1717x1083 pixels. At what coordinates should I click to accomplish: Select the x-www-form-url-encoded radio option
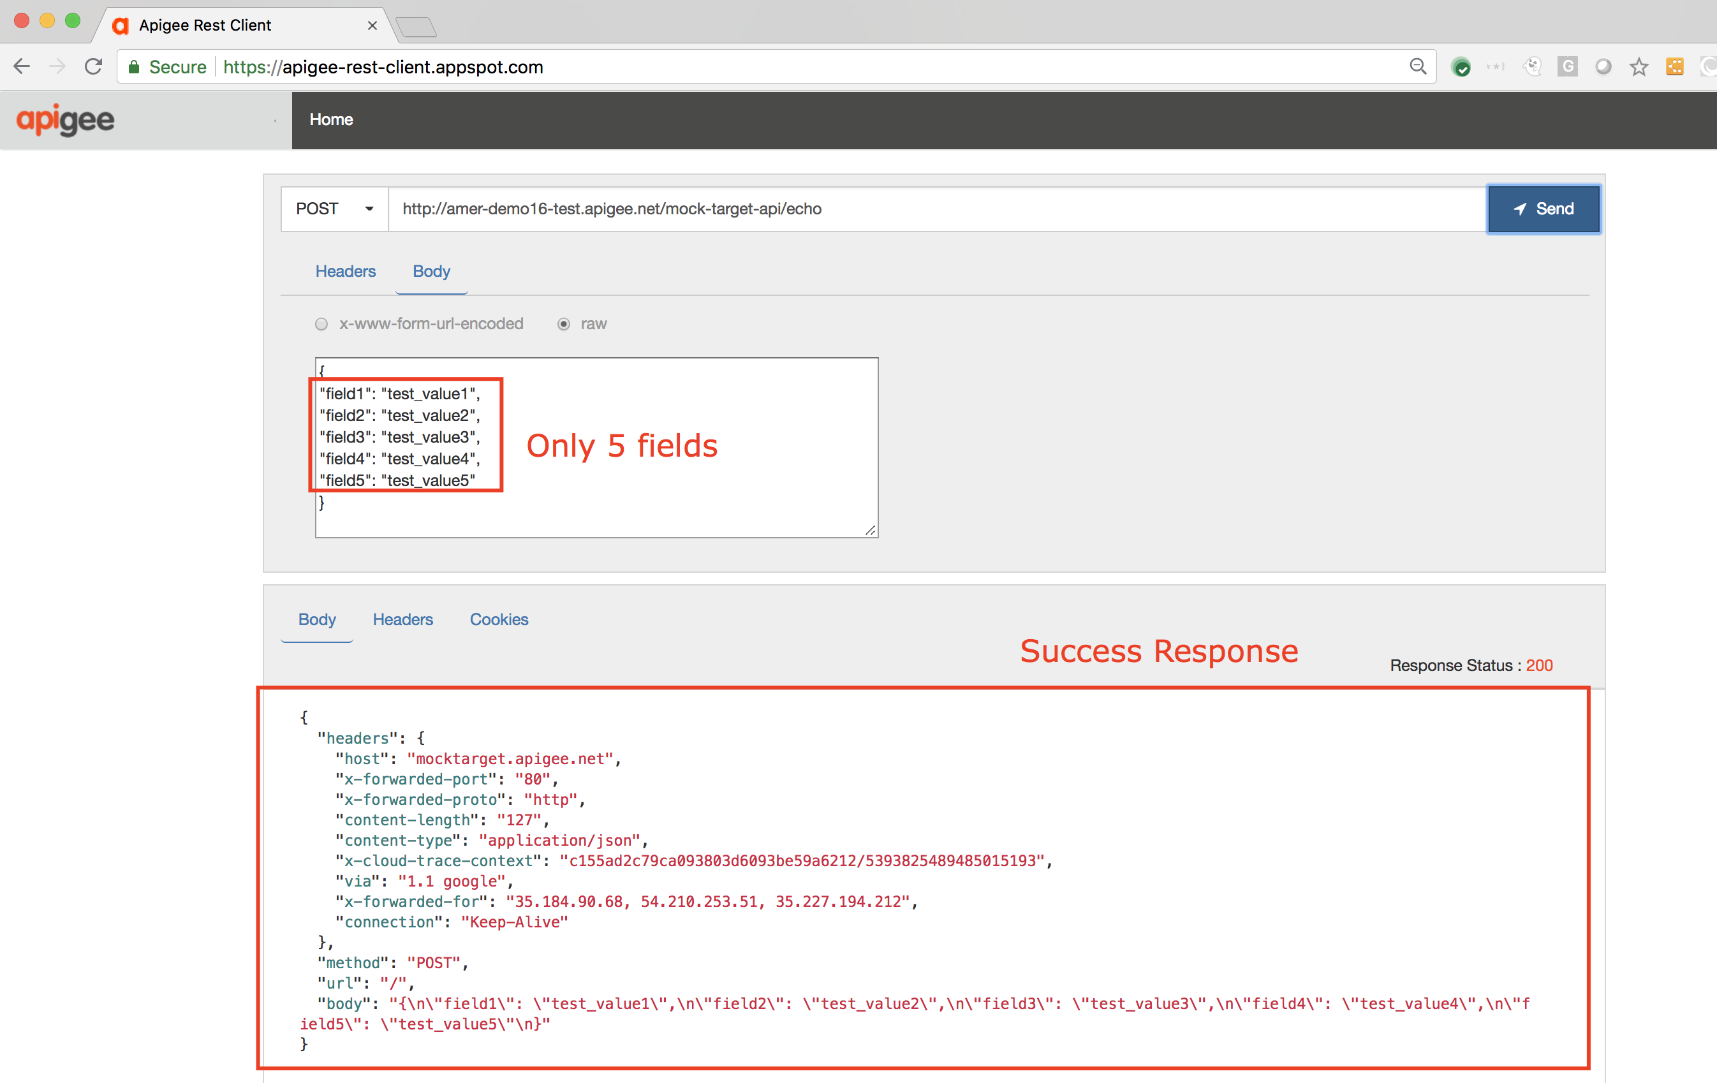(321, 325)
